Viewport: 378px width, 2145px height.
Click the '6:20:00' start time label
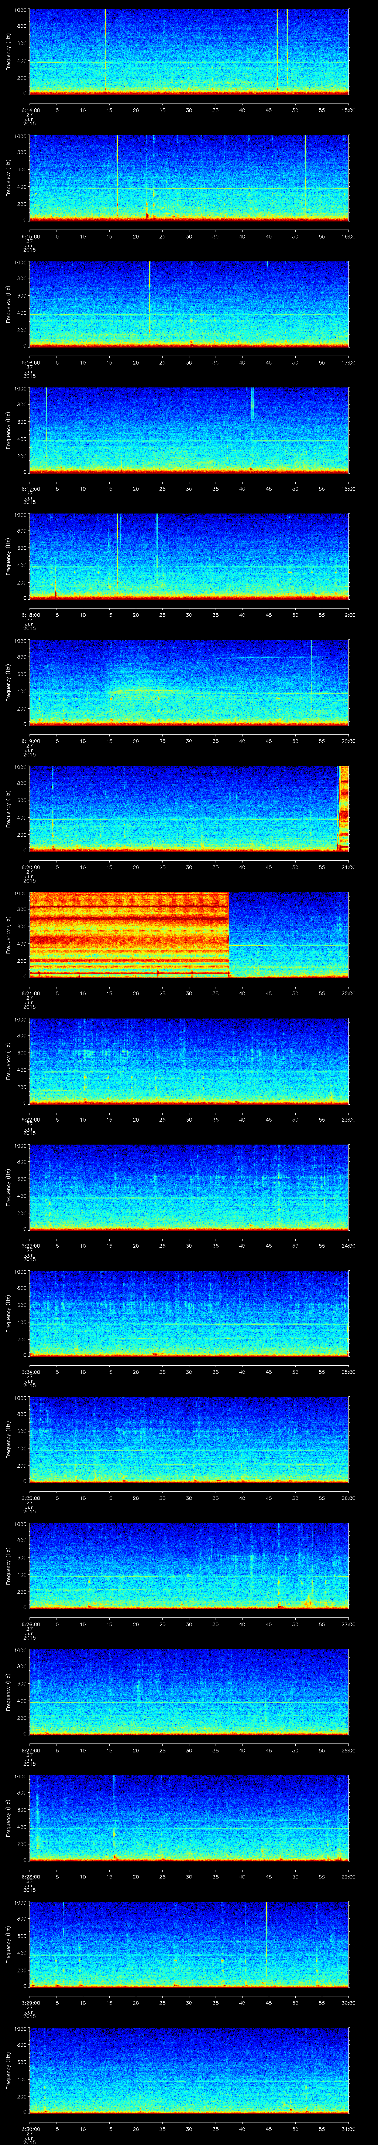coord(30,867)
